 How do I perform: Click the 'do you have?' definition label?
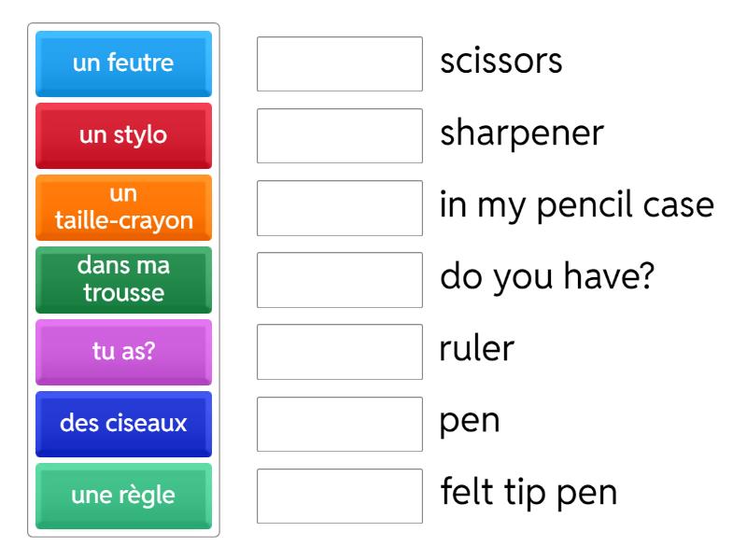(x=545, y=278)
